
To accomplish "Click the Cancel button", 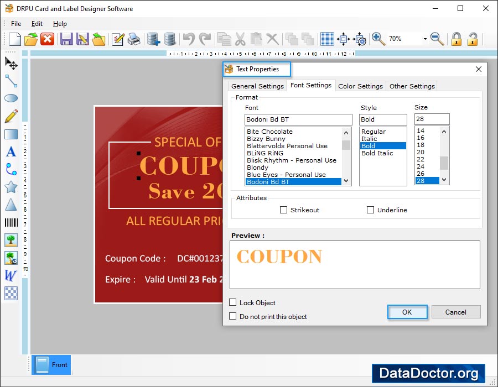I will click(x=456, y=312).
